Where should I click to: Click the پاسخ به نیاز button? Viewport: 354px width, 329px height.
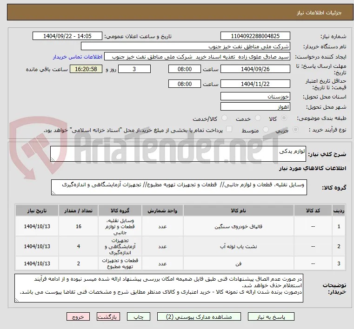271,316
